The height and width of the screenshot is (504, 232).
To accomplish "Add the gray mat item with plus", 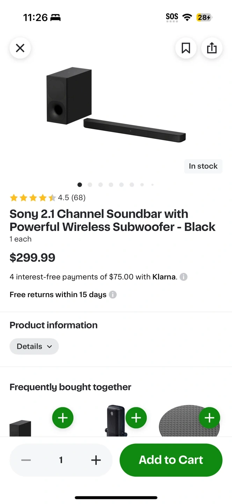I will (x=209, y=418).
